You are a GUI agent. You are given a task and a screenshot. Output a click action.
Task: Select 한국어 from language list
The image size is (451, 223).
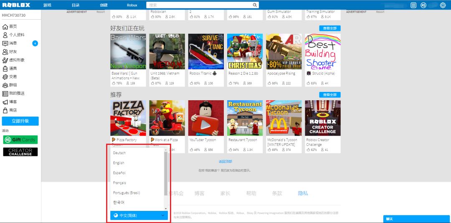[119, 203]
